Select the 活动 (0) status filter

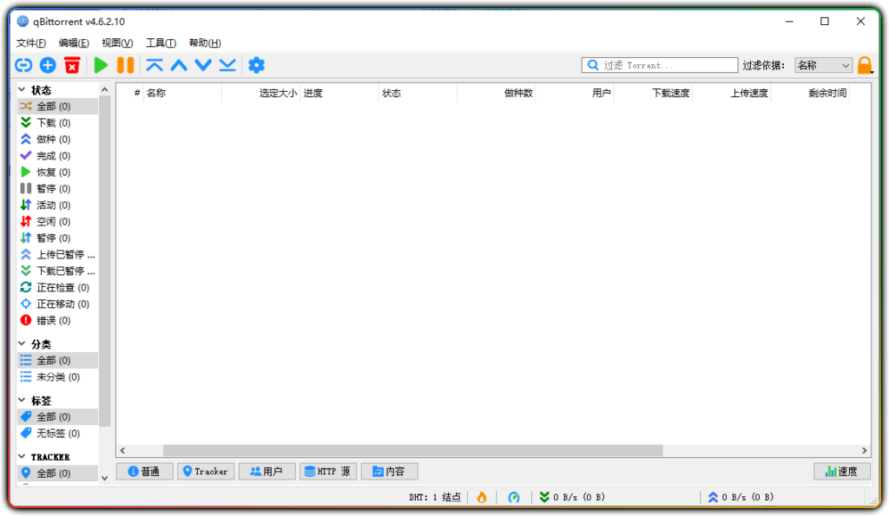(x=57, y=205)
